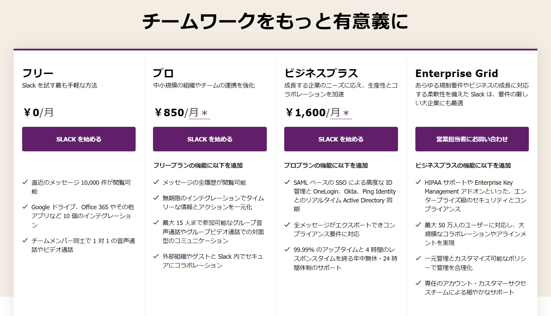Viewport: 551px width, 316px height.
Task: Click the ¥0/月 price text
Action: coord(38,112)
